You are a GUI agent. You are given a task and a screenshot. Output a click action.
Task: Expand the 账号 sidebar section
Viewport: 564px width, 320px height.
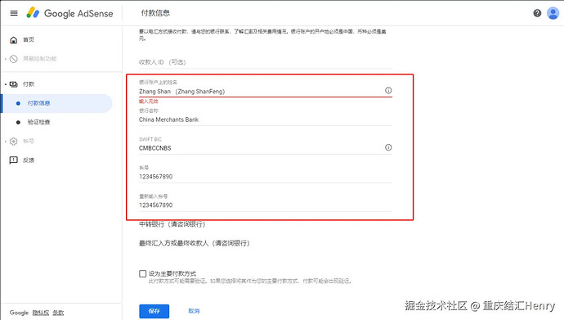tap(6, 141)
